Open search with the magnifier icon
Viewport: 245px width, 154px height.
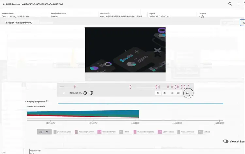click(230, 4)
